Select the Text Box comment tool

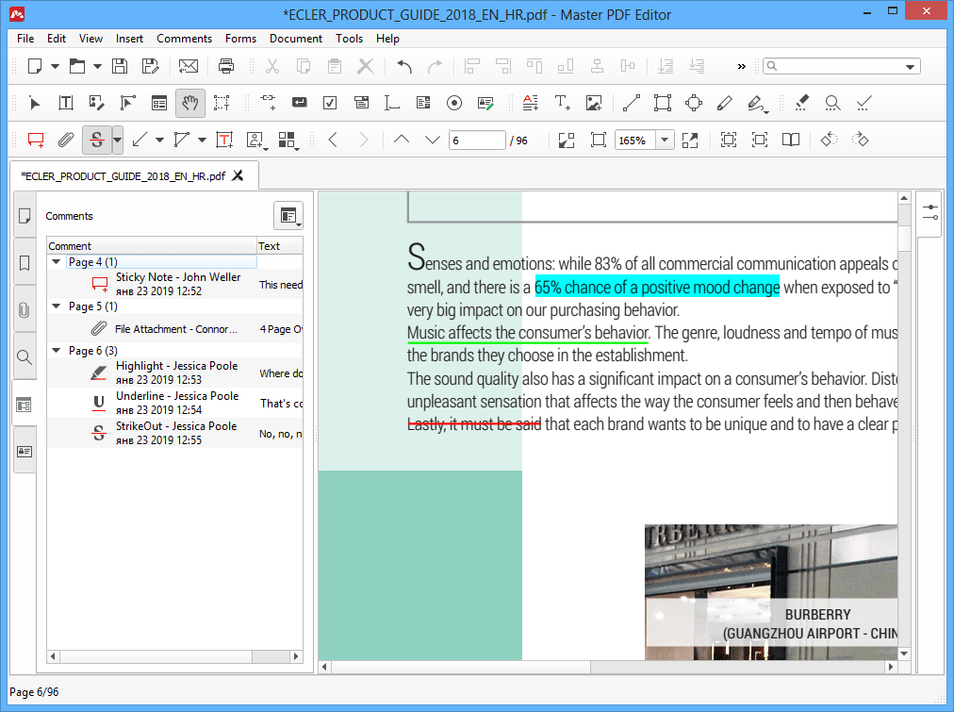click(x=224, y=140)
